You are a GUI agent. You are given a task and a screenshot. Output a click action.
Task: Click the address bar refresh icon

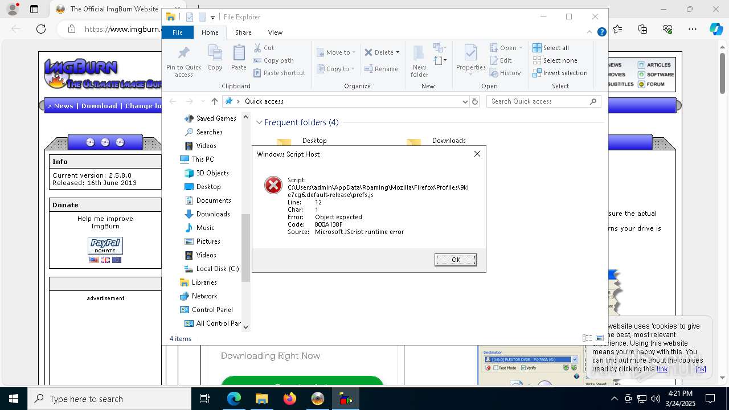475,101
